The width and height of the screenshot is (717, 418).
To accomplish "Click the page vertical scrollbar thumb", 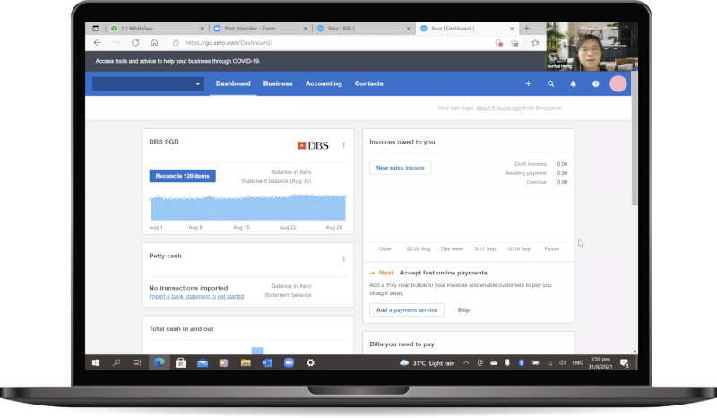I will 635,139.
